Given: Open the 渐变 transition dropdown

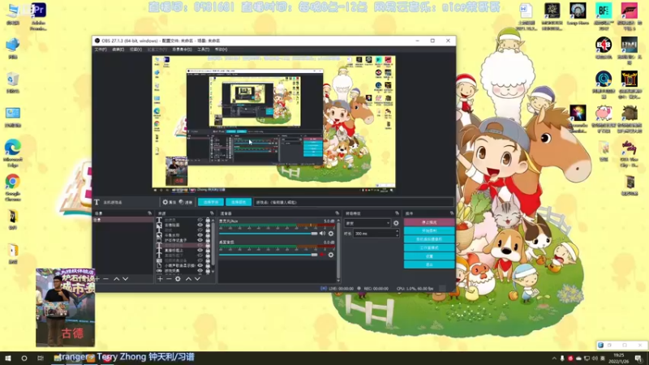Looking at the screenshot, I should pyautogui.click(x=367, y=224).
